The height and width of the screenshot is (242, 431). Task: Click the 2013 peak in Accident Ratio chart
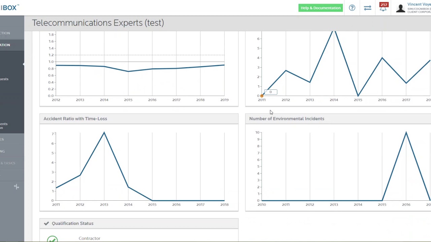pyautogui.click(x=104, y=133)
